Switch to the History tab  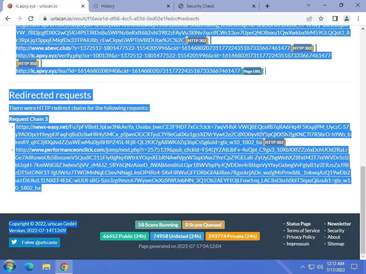tap(131, 6)
